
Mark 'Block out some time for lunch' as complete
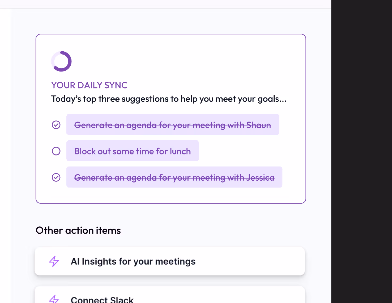(56, 151)
